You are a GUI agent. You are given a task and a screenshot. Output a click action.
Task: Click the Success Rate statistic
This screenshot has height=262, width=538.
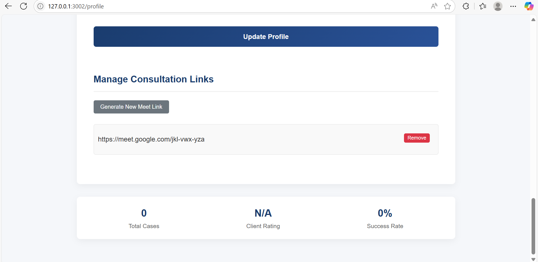click(x=385, y=219)
